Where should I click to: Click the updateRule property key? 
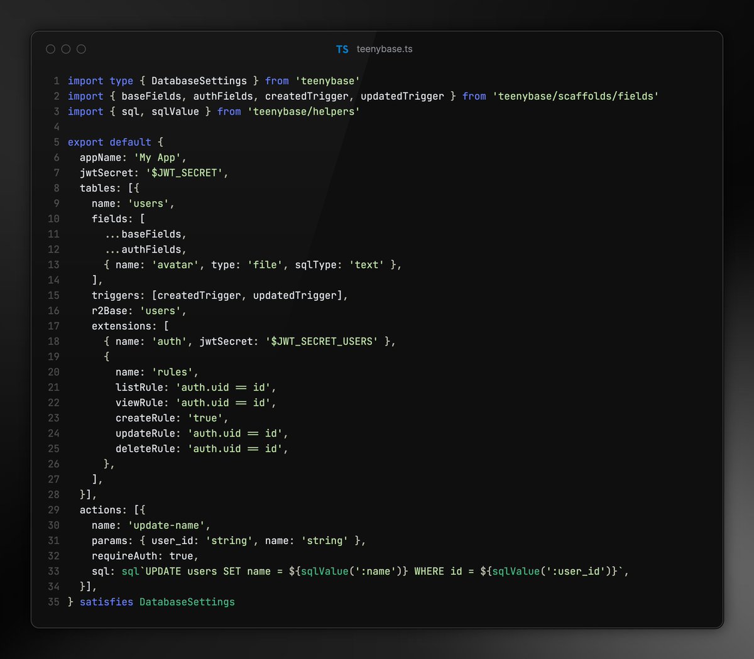coord(145,433)
